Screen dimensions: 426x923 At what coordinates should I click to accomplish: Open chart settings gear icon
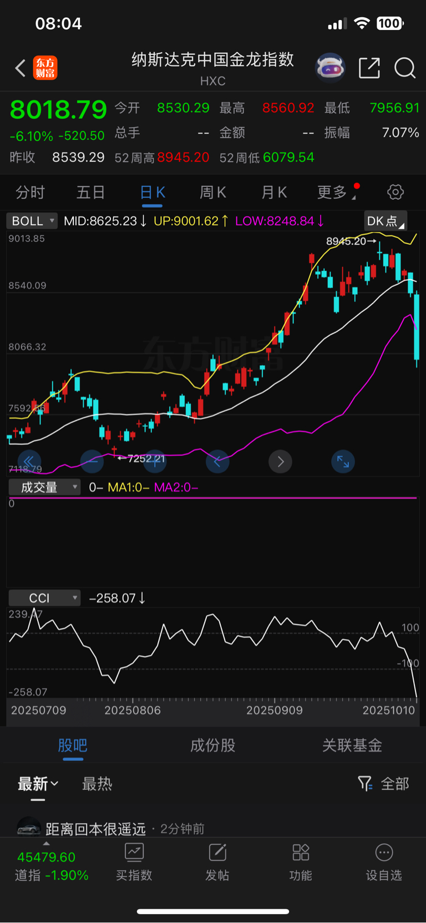click(x=395, y=193)
